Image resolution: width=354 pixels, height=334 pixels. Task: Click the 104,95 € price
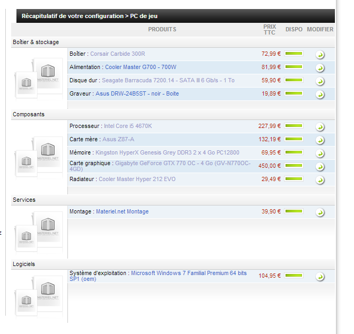(270, 276)
